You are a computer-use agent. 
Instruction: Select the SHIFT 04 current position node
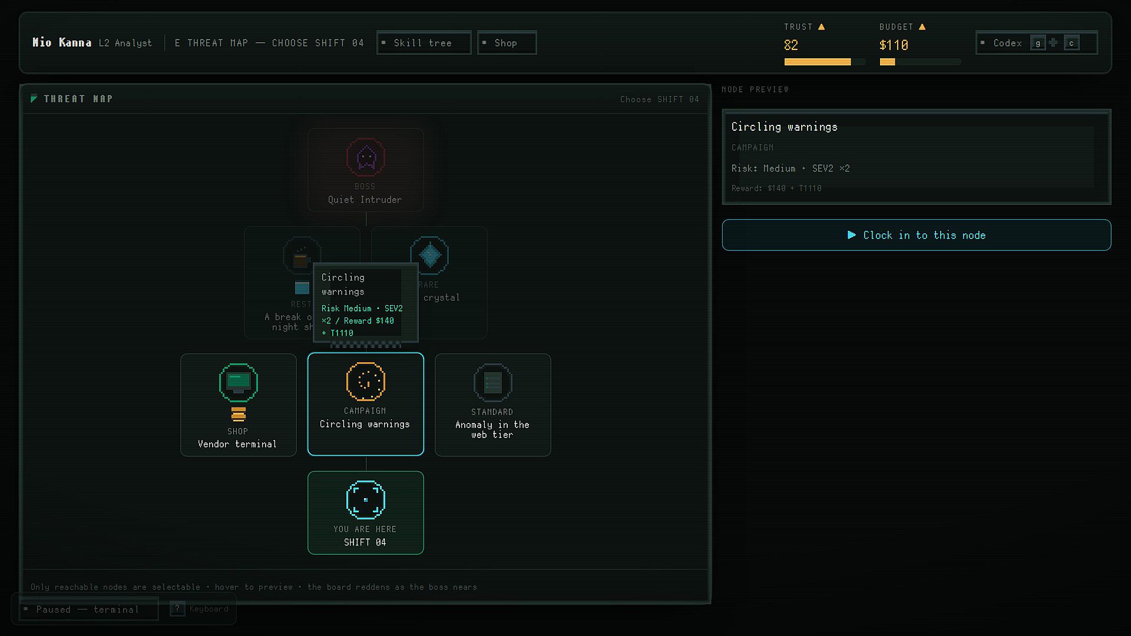pos(366,513)
